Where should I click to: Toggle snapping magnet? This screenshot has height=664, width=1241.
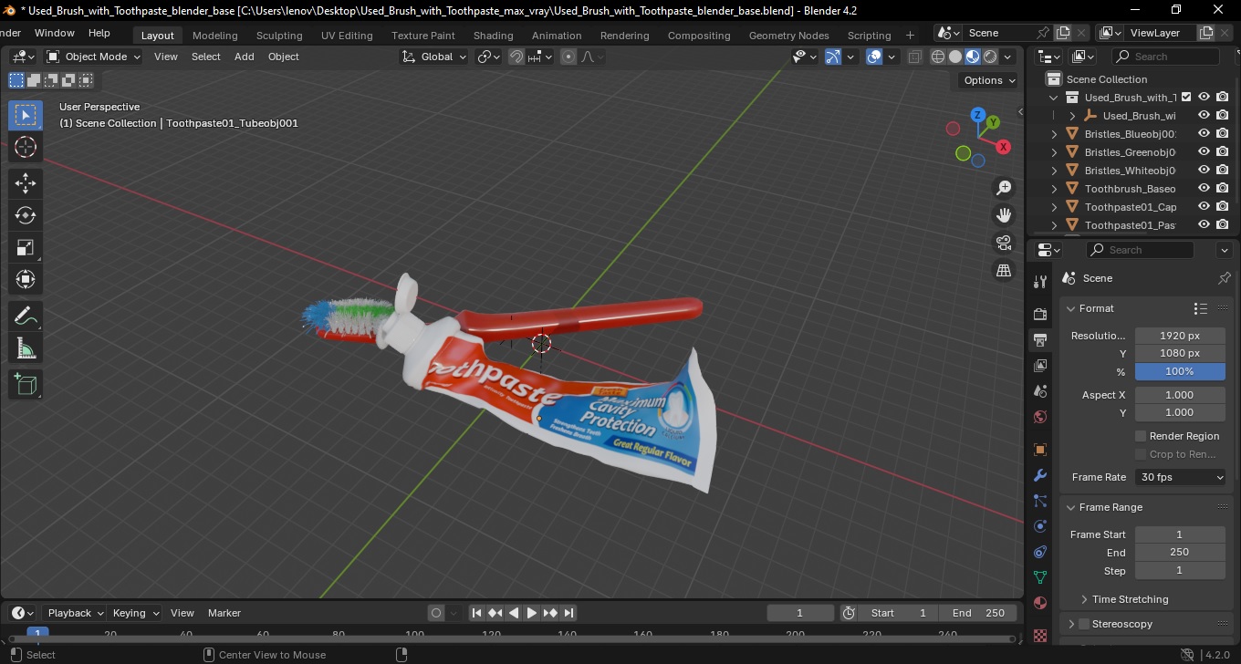coord(516,57)
